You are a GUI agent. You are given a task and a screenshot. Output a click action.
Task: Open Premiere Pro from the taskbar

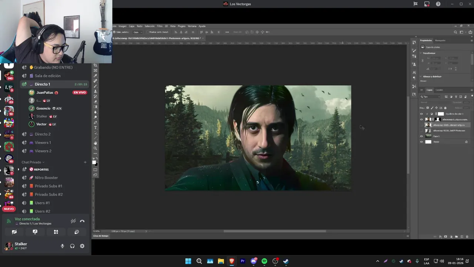coord(243,261)
